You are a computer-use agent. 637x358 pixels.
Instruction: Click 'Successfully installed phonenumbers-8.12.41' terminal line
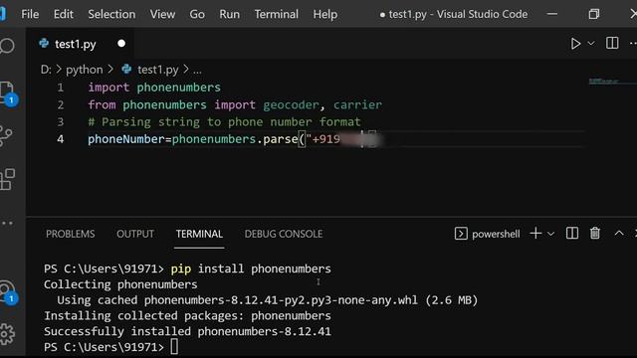[187, 331]
